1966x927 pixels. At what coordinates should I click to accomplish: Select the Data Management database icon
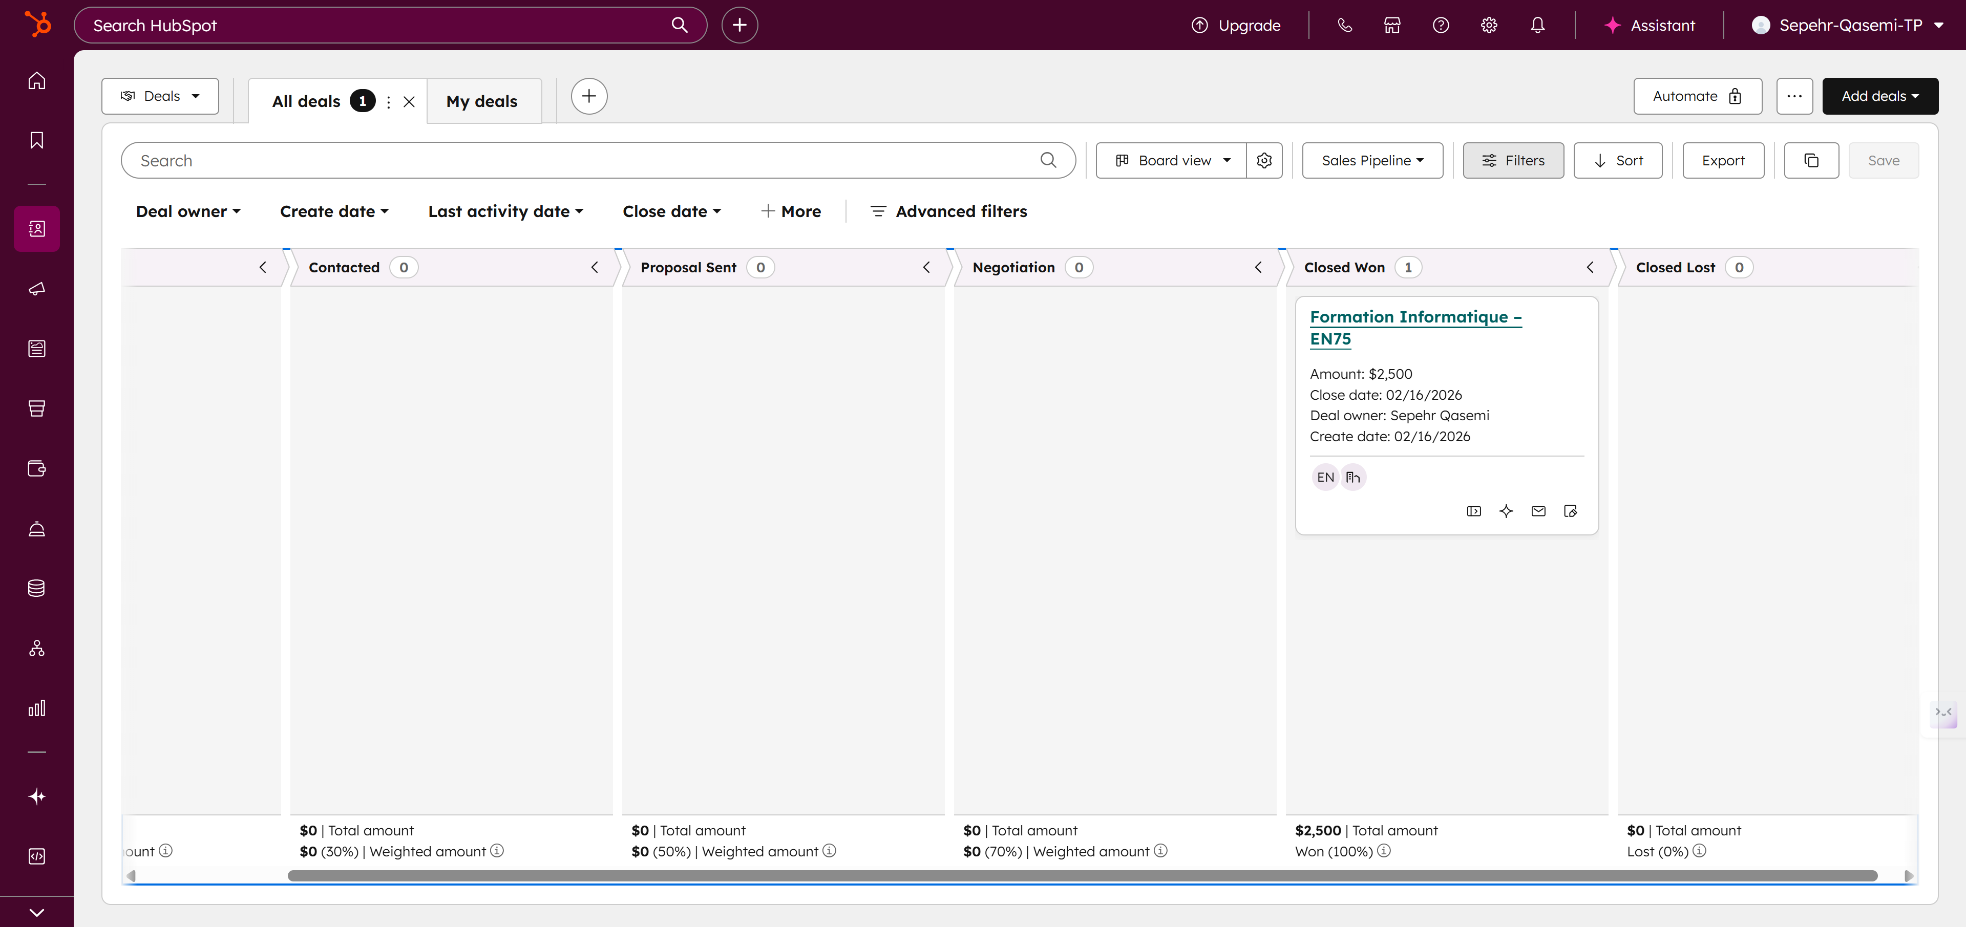pos(36,588)
